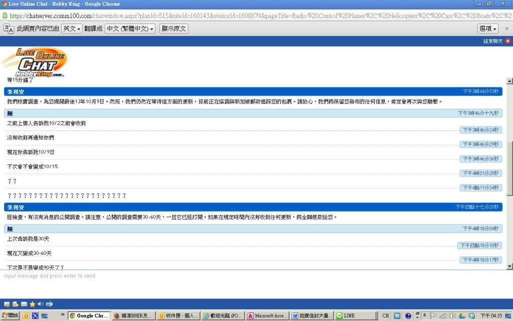Click the message input field

point(250,276)
